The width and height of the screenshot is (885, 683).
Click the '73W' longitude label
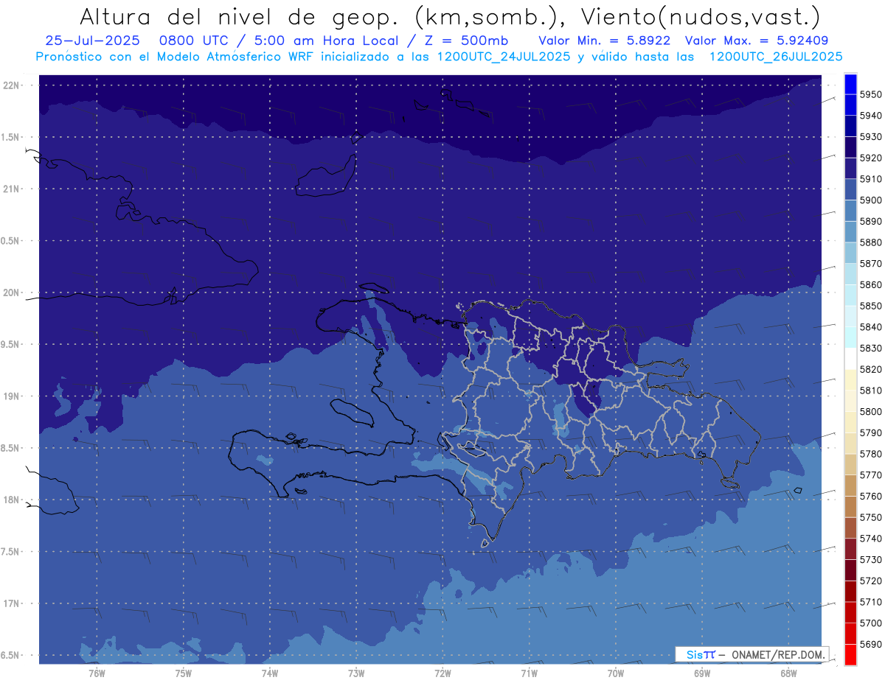tap(356, 673)
